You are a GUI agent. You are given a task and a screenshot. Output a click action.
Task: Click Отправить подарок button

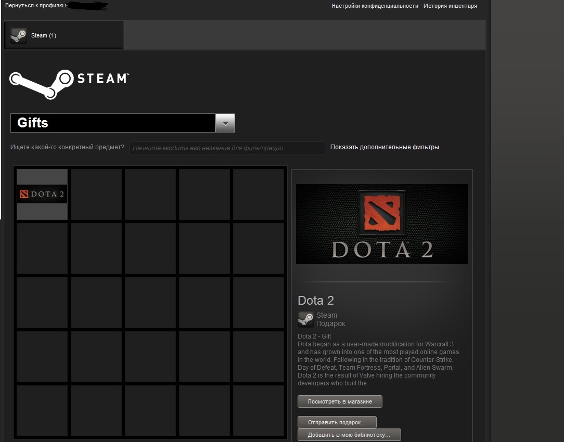click(x=337, y=422)
